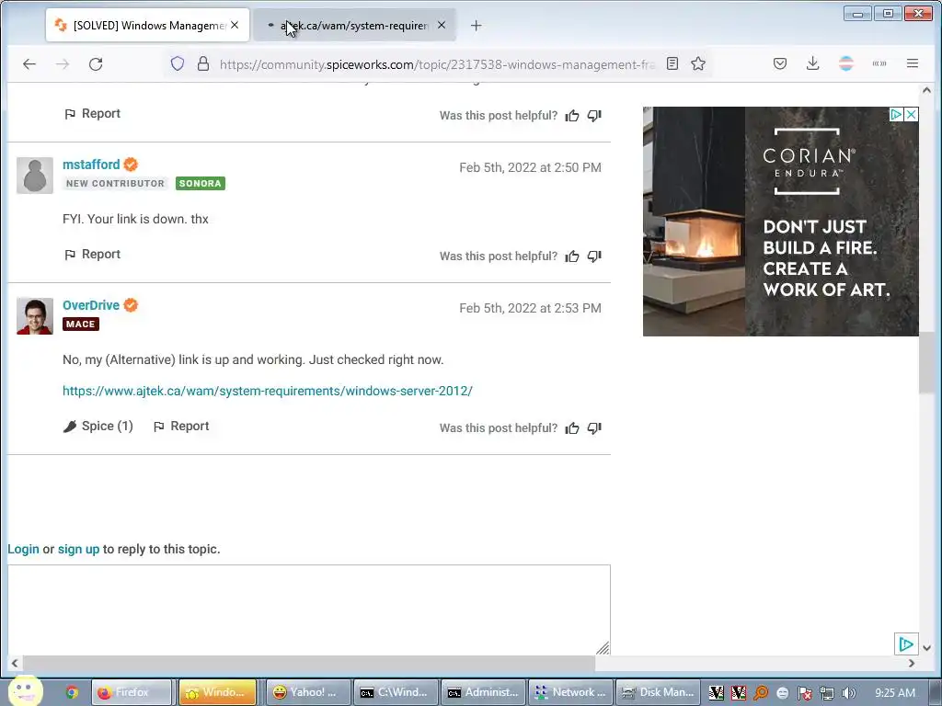Switch to Network taskbar window

point(570,692)
